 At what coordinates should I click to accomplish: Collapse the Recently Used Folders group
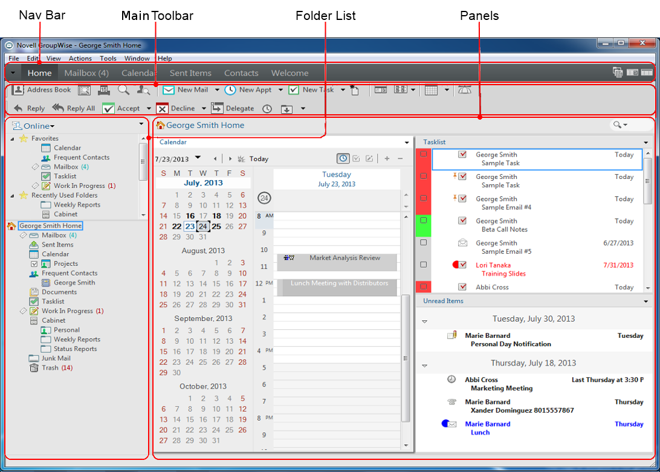[x=12, y=195]
